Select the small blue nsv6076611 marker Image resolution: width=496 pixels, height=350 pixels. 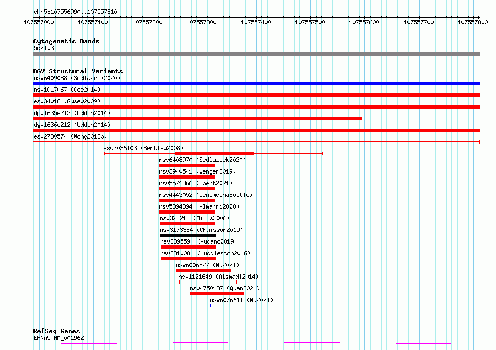211,305
